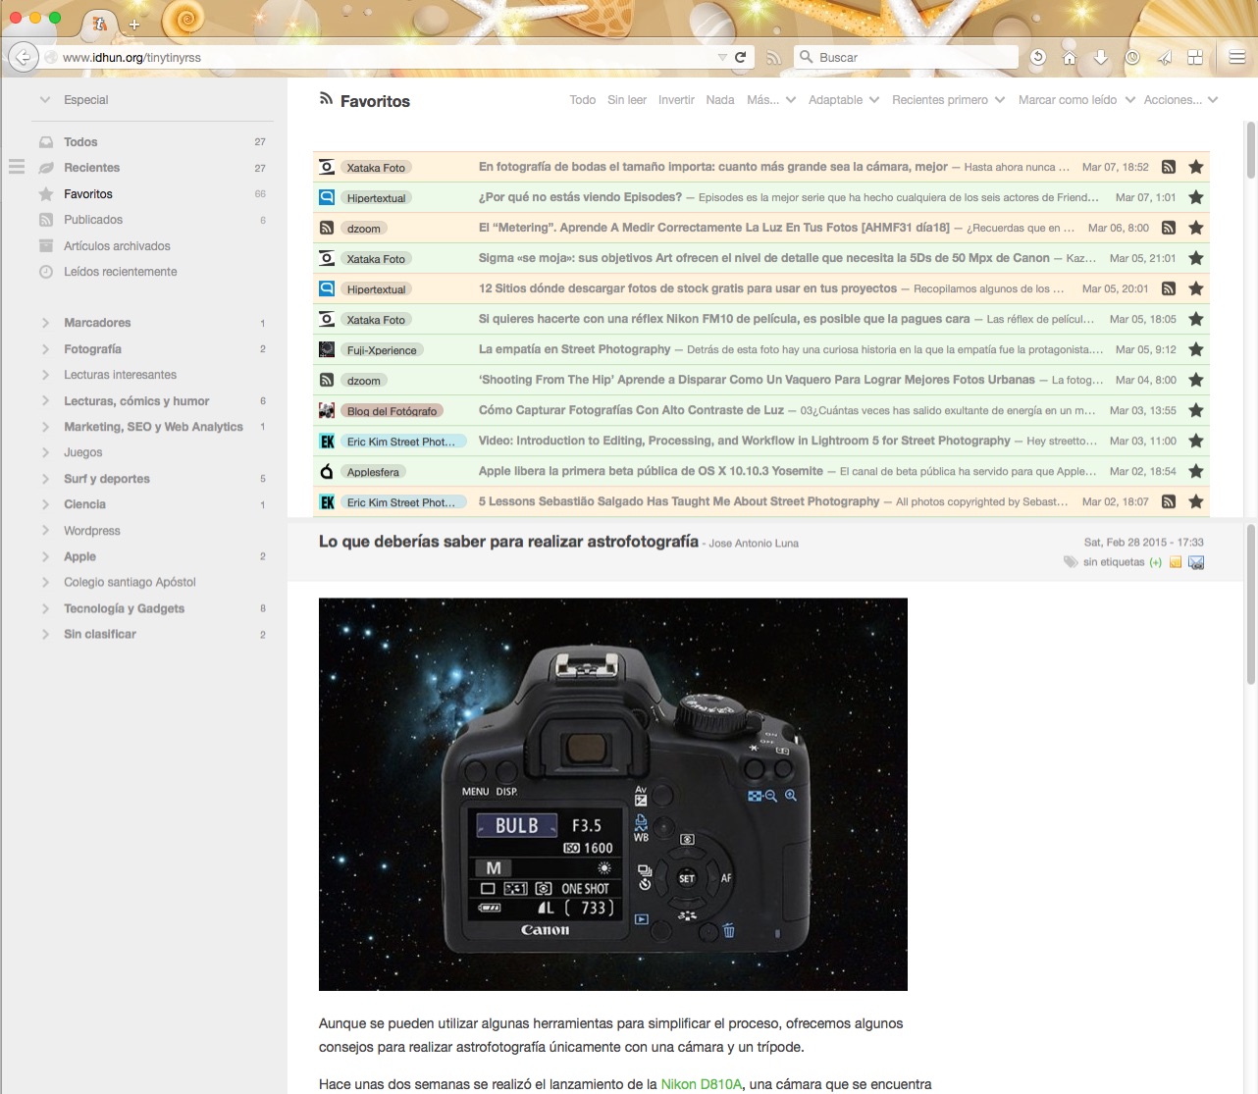The height and width of the screenshot is (1094, 1258).
Task: Unstar the Sigma «se moja» article
Action: click(1196, 258)
